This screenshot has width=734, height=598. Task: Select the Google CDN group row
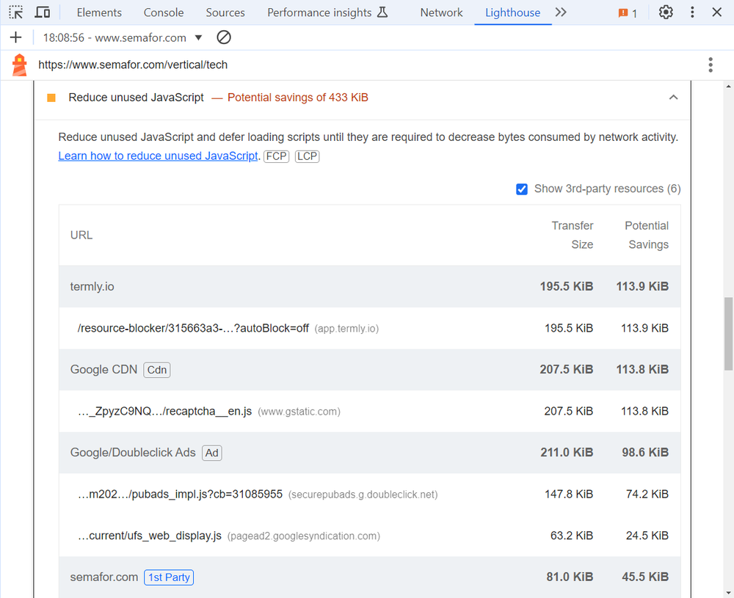click(369, 370)
